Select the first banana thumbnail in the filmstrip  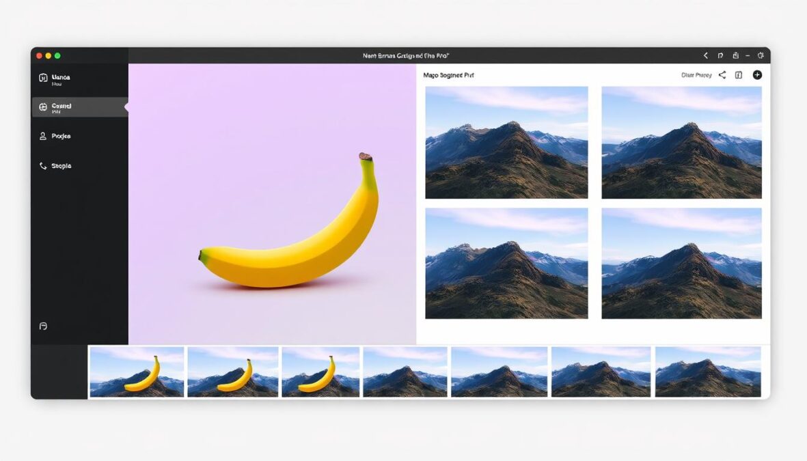(136, 372)
